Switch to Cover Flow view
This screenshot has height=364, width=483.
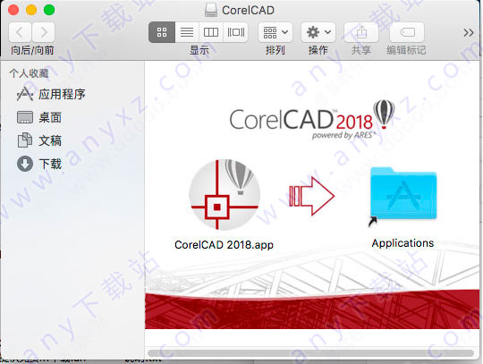click(235, 32)
